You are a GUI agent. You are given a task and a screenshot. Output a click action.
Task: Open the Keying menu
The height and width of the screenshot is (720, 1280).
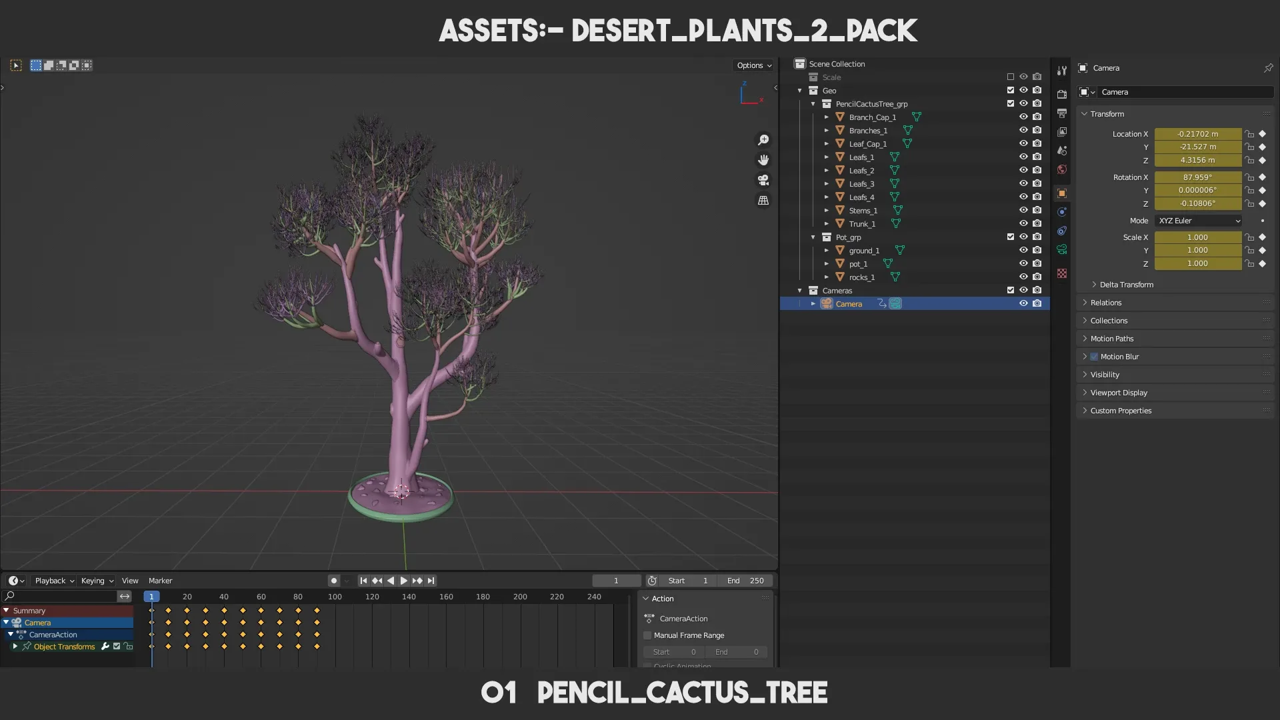click(x=97, y=581)
